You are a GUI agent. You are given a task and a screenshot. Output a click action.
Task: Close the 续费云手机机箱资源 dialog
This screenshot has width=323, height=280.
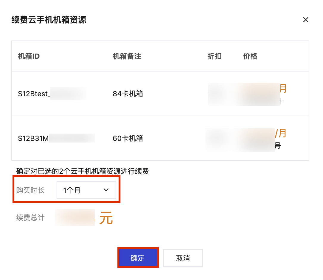(305, 20)
